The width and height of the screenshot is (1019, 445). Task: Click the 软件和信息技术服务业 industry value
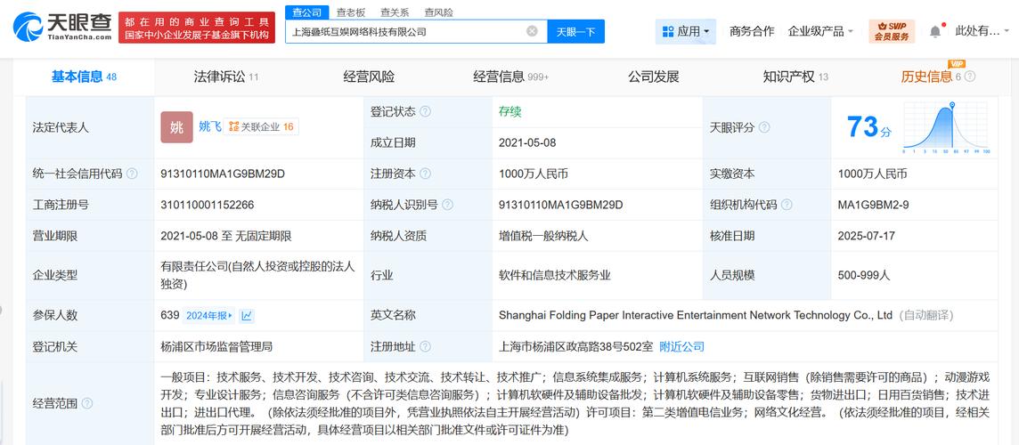(x=554, y=275)
